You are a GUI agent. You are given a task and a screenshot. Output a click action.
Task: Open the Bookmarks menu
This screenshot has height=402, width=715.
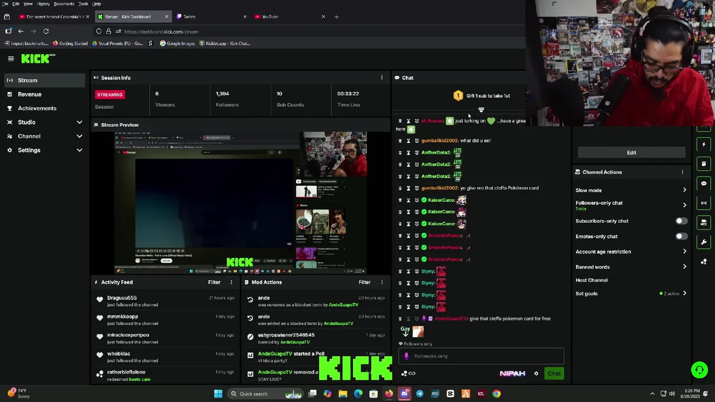tap(64, 4)
